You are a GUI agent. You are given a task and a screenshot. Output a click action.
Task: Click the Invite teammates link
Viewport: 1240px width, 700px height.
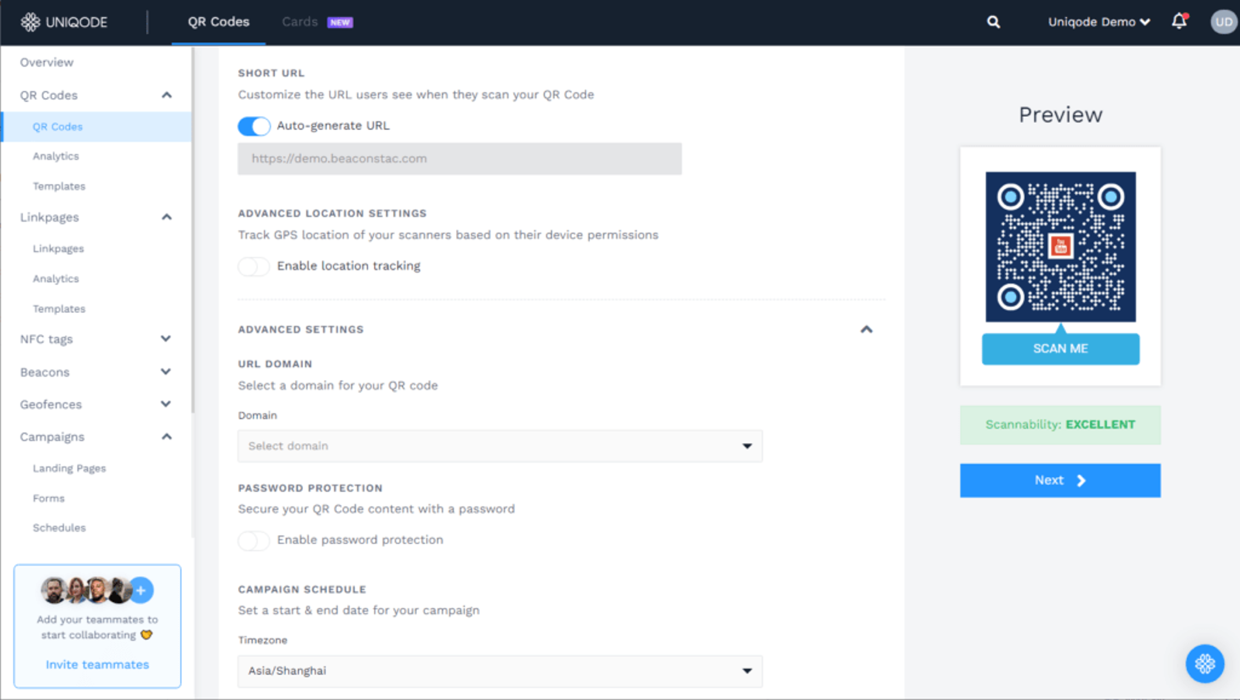(97, 664)
